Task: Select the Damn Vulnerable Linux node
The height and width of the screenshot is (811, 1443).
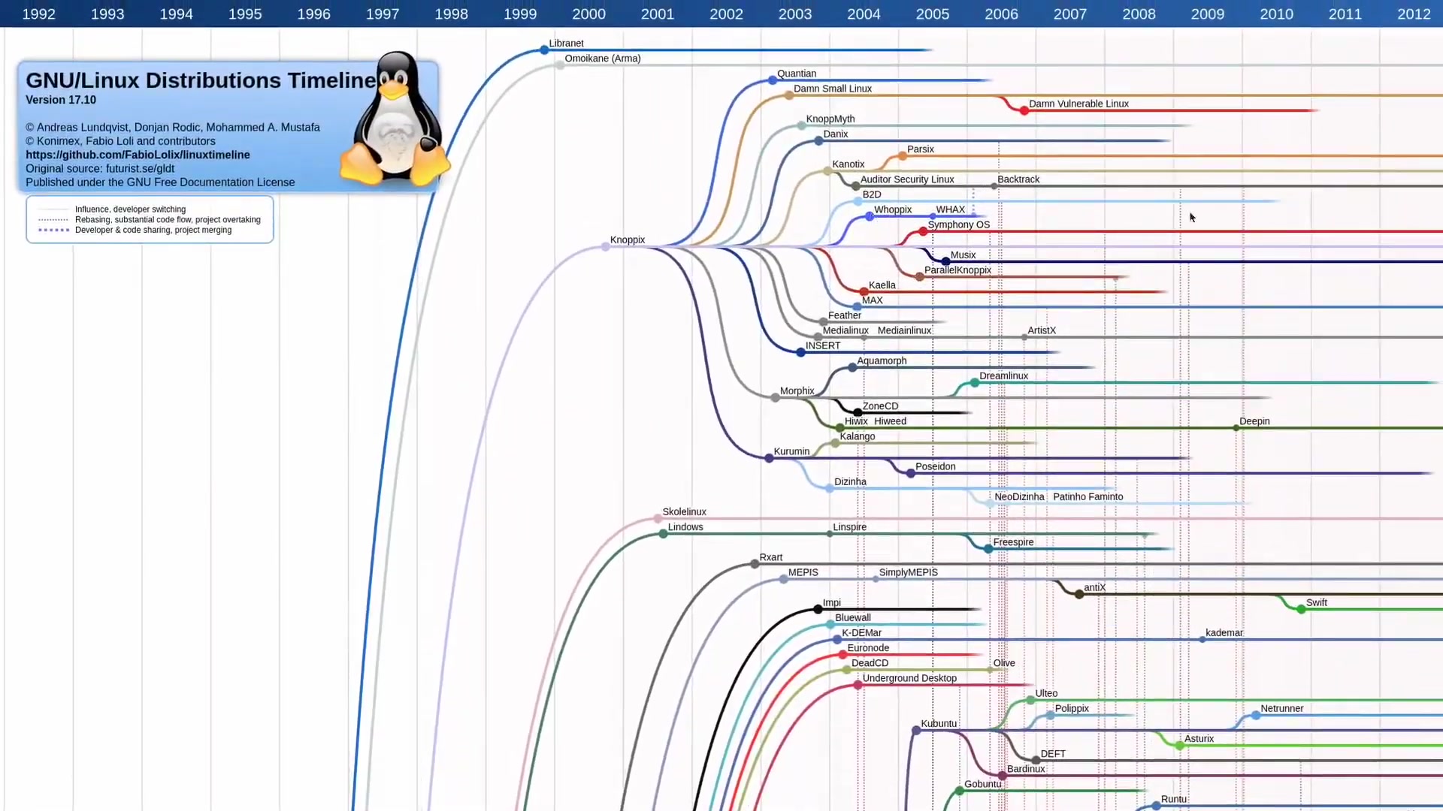Action: pyautogui.click(x=1024, y=110)
